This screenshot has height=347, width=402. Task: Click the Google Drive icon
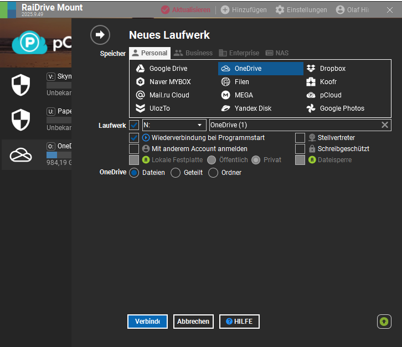coord(140,69)
